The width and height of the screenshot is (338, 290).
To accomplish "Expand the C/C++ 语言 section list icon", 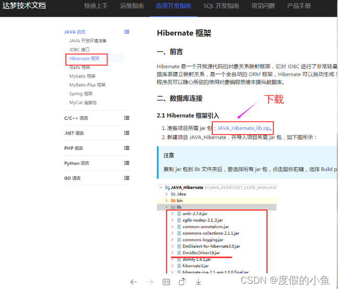I will point(127,118).
